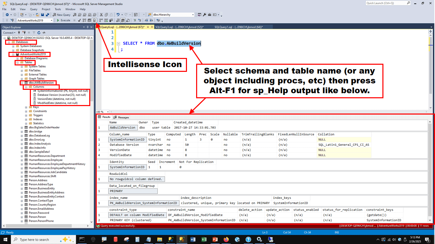The width and height of the screenshot is (435, 244).
Task: Click Display Estimated Execution Plan icon
Action: (x=84, y=20)
